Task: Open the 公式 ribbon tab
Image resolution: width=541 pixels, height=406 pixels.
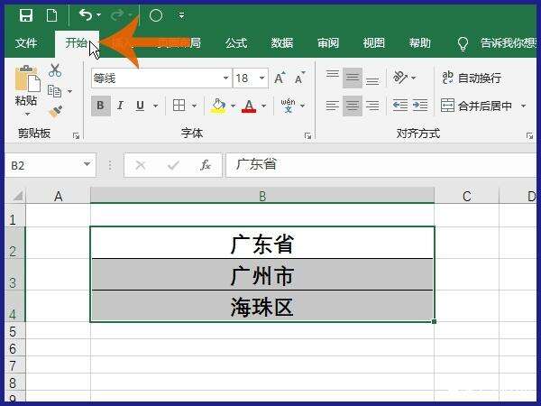Action: [x=236, y=43]
